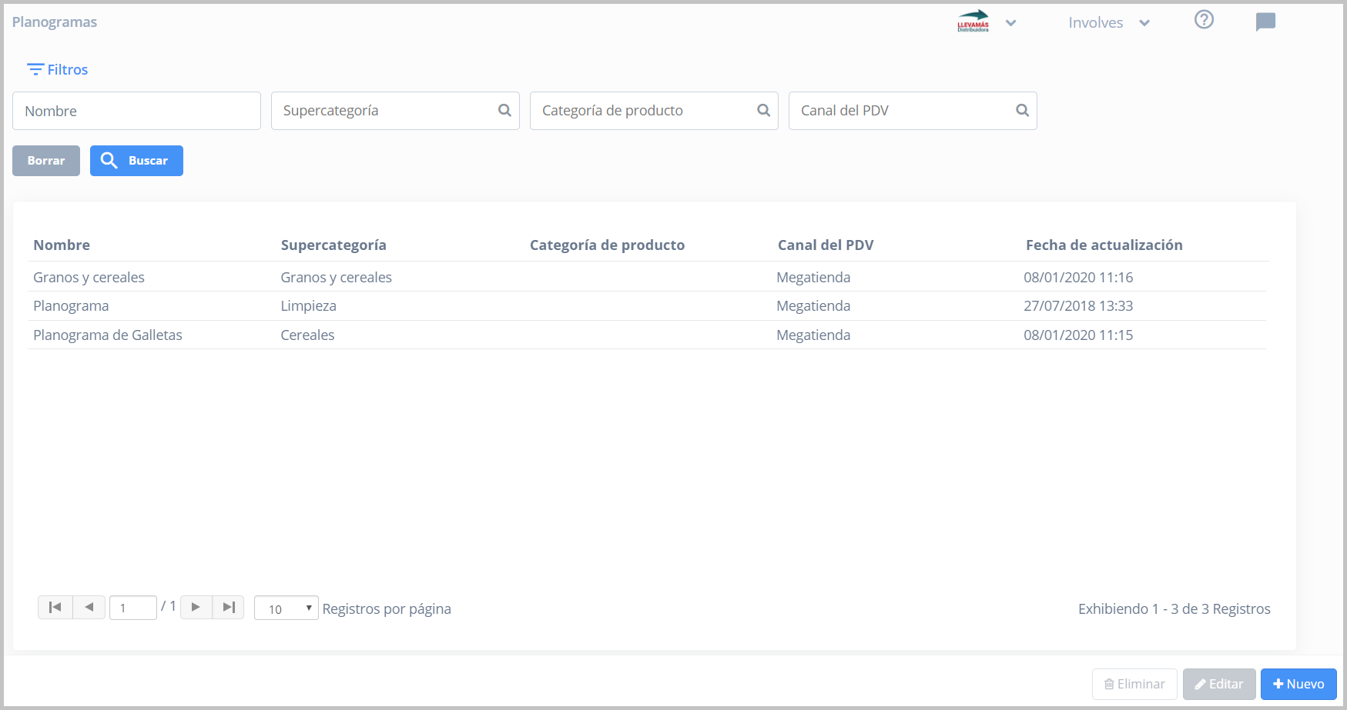Click the Nuevo button to add planogram
This screenshot has height=710, width=1347.
click(x=1298, y=684)
